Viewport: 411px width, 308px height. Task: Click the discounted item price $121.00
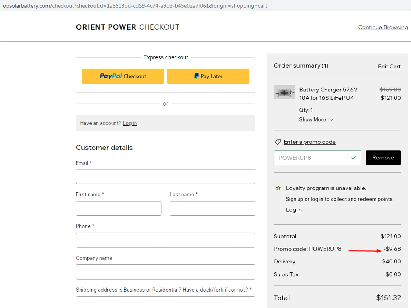390,98
